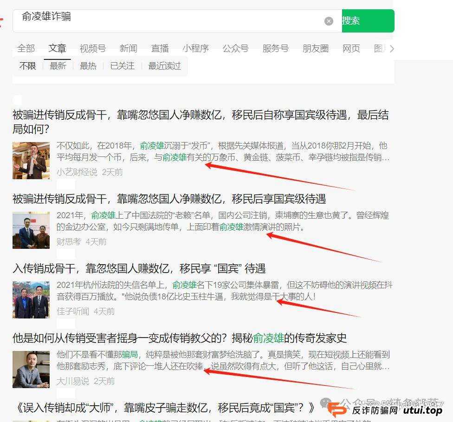Click the snippet starting 他们不是看不懂那骗局

[223, 360]
